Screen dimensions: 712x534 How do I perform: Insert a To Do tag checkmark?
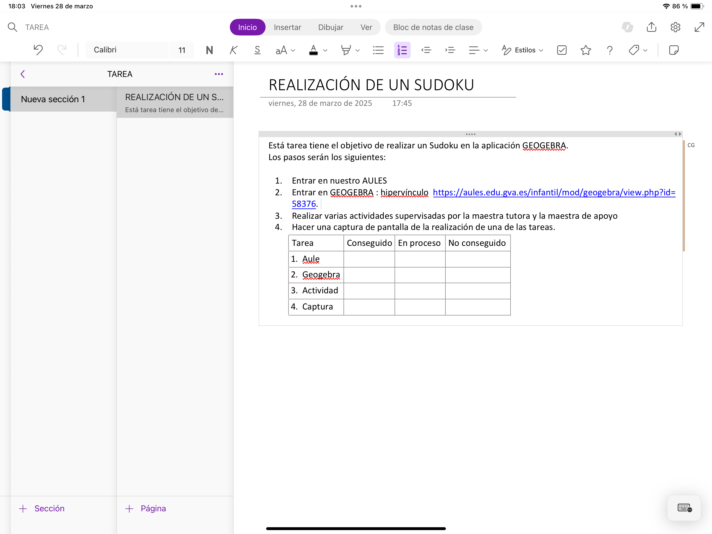tap(561, 50)
